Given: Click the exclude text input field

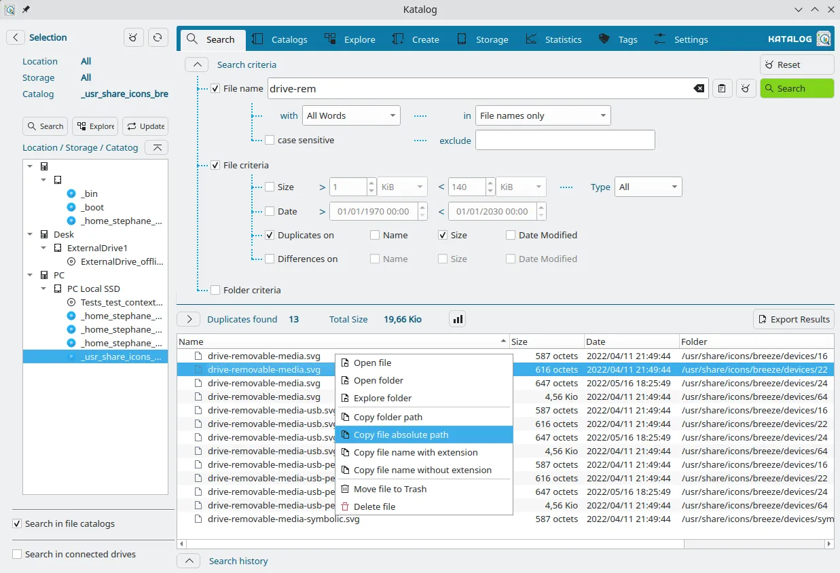Looking at the screenshot, I should 565,141.
